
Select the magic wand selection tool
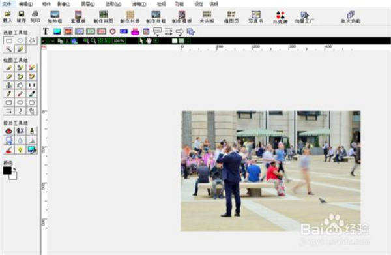8,49
